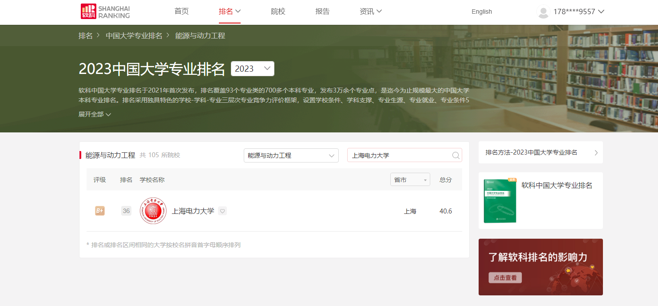Screen dimensions: 658x306
Task: Click the 评级 column header
Action: click(99, 180)
